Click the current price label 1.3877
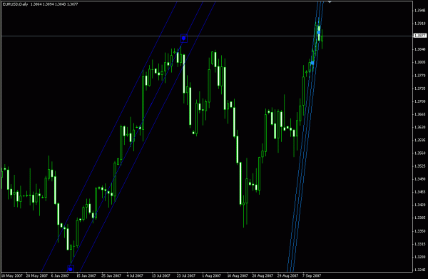 pyautogui.click(x=420, y=36)
